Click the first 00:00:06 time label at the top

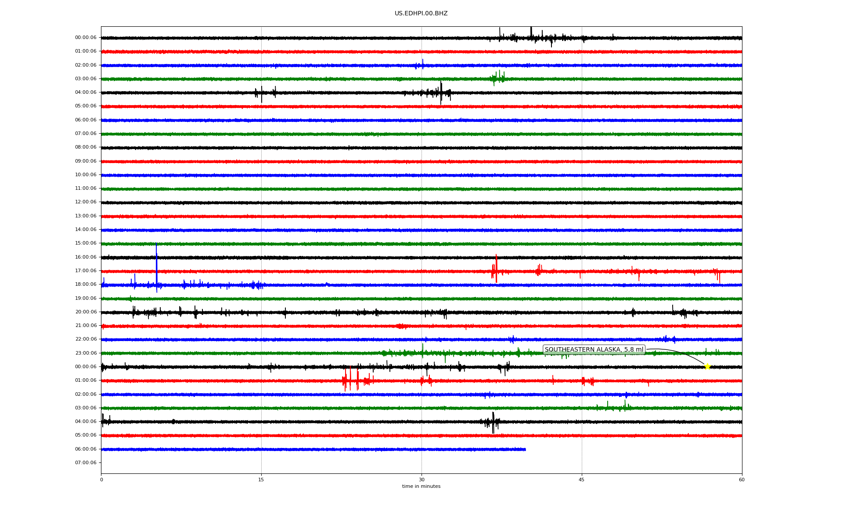coord(86,38)
